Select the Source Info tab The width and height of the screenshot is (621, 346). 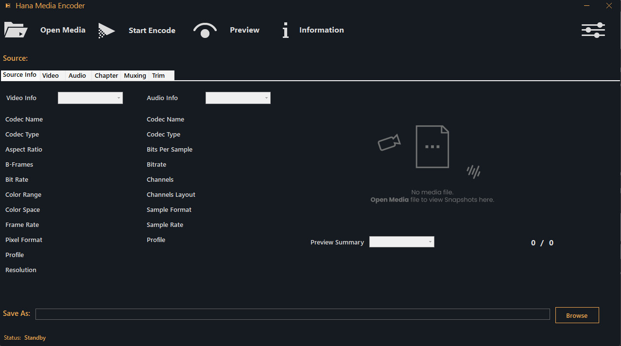click(x=20, y=75)
